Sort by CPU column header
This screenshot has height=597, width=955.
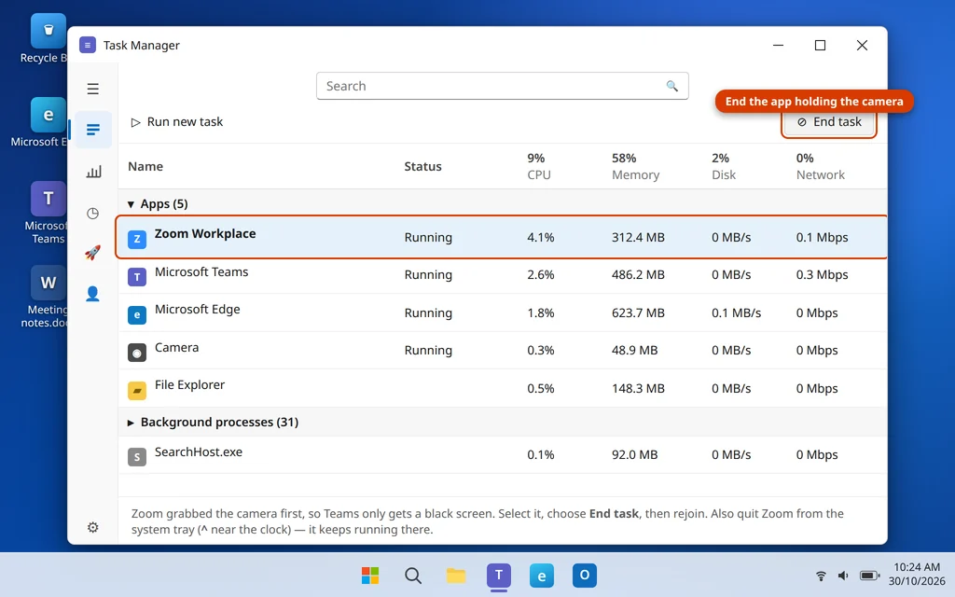point(539,166)
